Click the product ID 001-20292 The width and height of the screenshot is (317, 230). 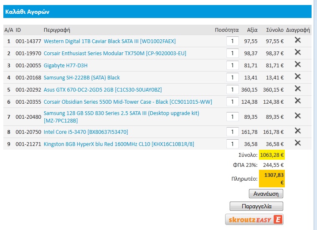[x=28, y=89]
